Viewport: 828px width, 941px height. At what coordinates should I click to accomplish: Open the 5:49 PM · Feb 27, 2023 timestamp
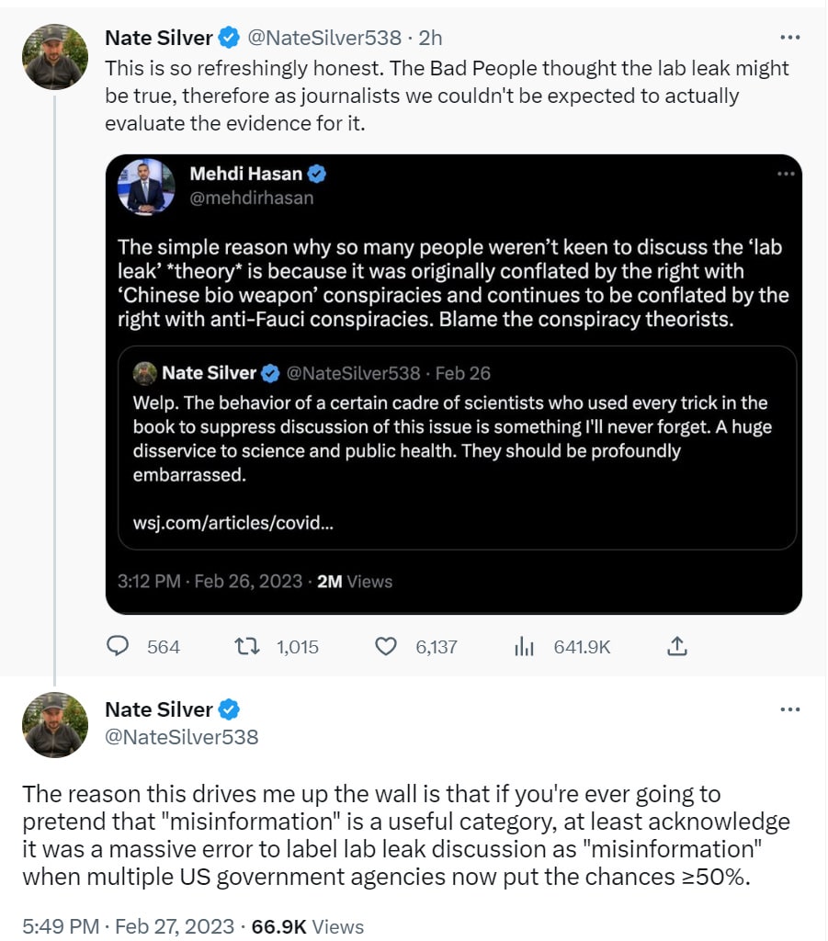click(128, 926)
